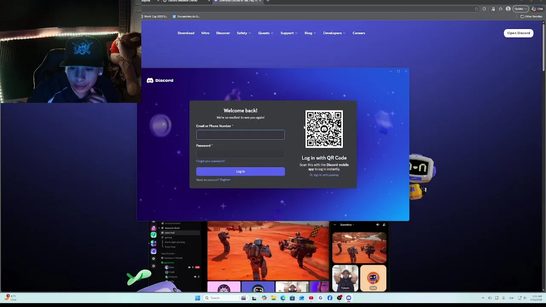
Task: Open Discord from the taskbar
Action: [x=349, y=298]
